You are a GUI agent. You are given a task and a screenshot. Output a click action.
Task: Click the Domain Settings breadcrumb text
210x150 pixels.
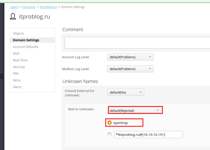point(73,7)
